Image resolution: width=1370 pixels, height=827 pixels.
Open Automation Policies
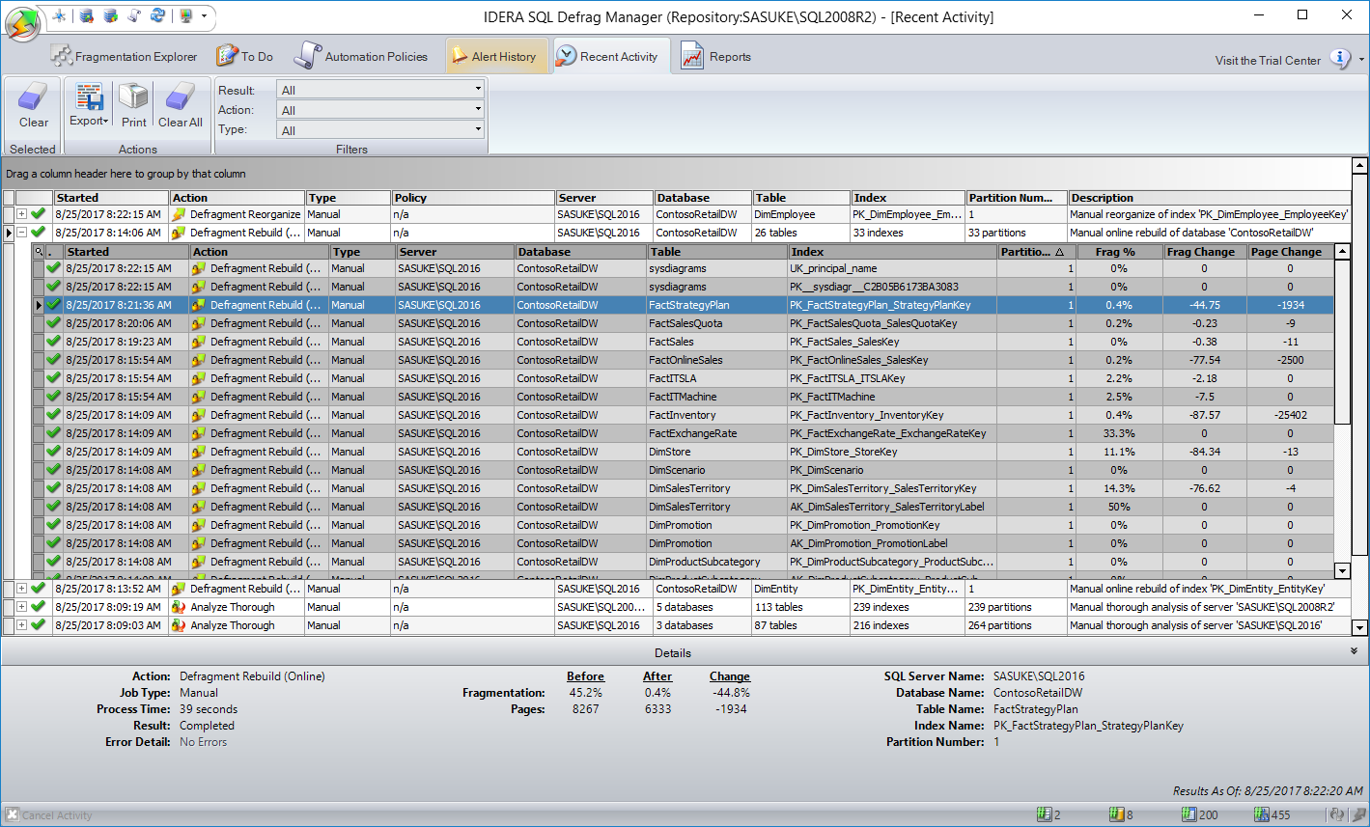pos(362,57)
